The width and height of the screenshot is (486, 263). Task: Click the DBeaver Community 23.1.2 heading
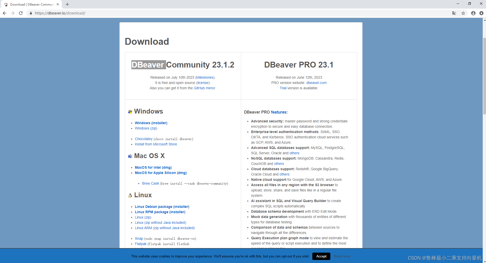point(183,65)
